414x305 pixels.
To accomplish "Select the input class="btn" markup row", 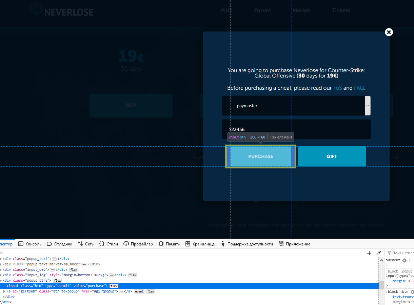I will (x=189, y=286).
